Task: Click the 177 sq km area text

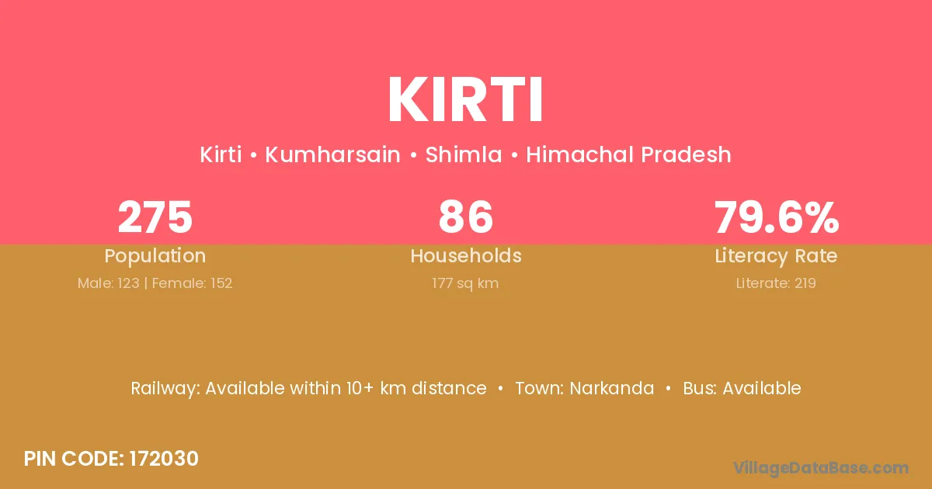Action: coord(465,283)
